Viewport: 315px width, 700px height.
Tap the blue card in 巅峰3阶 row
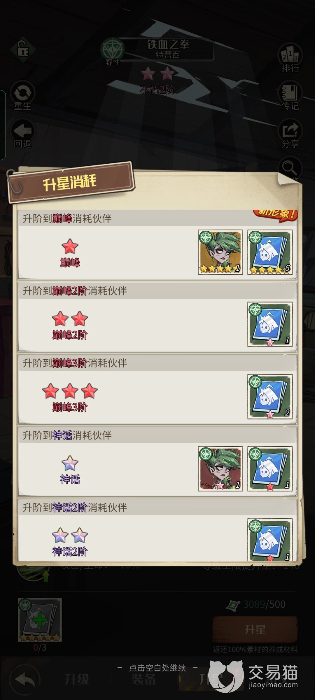270,397
